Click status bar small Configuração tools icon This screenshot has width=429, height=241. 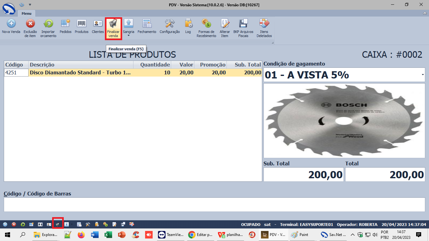(x=88, y=224)
